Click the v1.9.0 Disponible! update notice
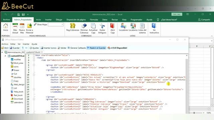The width and height of the screenshot is (214, 120). pyautogui.click(x=117, y=48)
